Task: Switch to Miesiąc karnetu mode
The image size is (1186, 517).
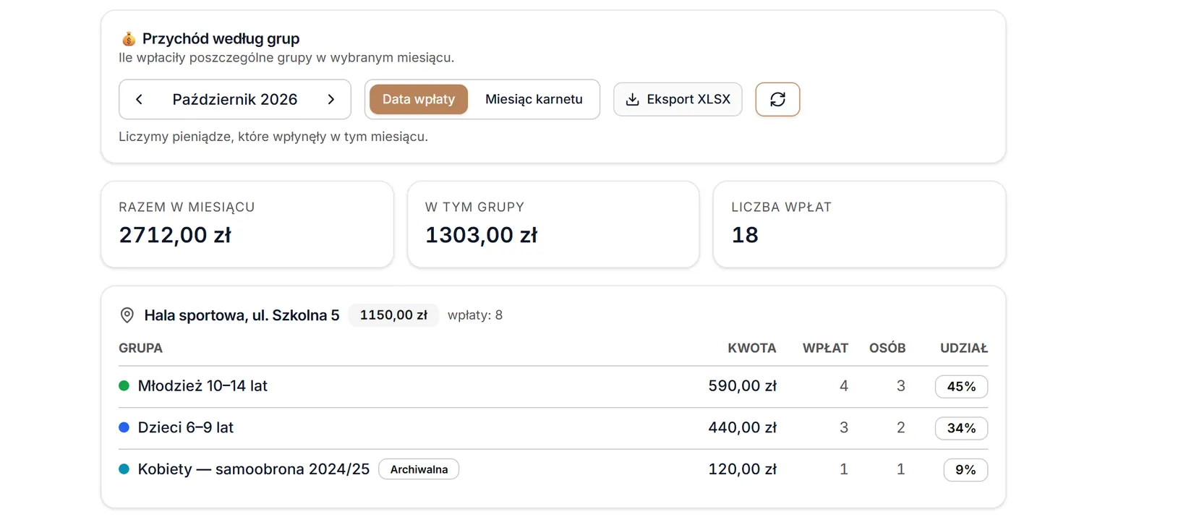Action: (x=534, y=100)
